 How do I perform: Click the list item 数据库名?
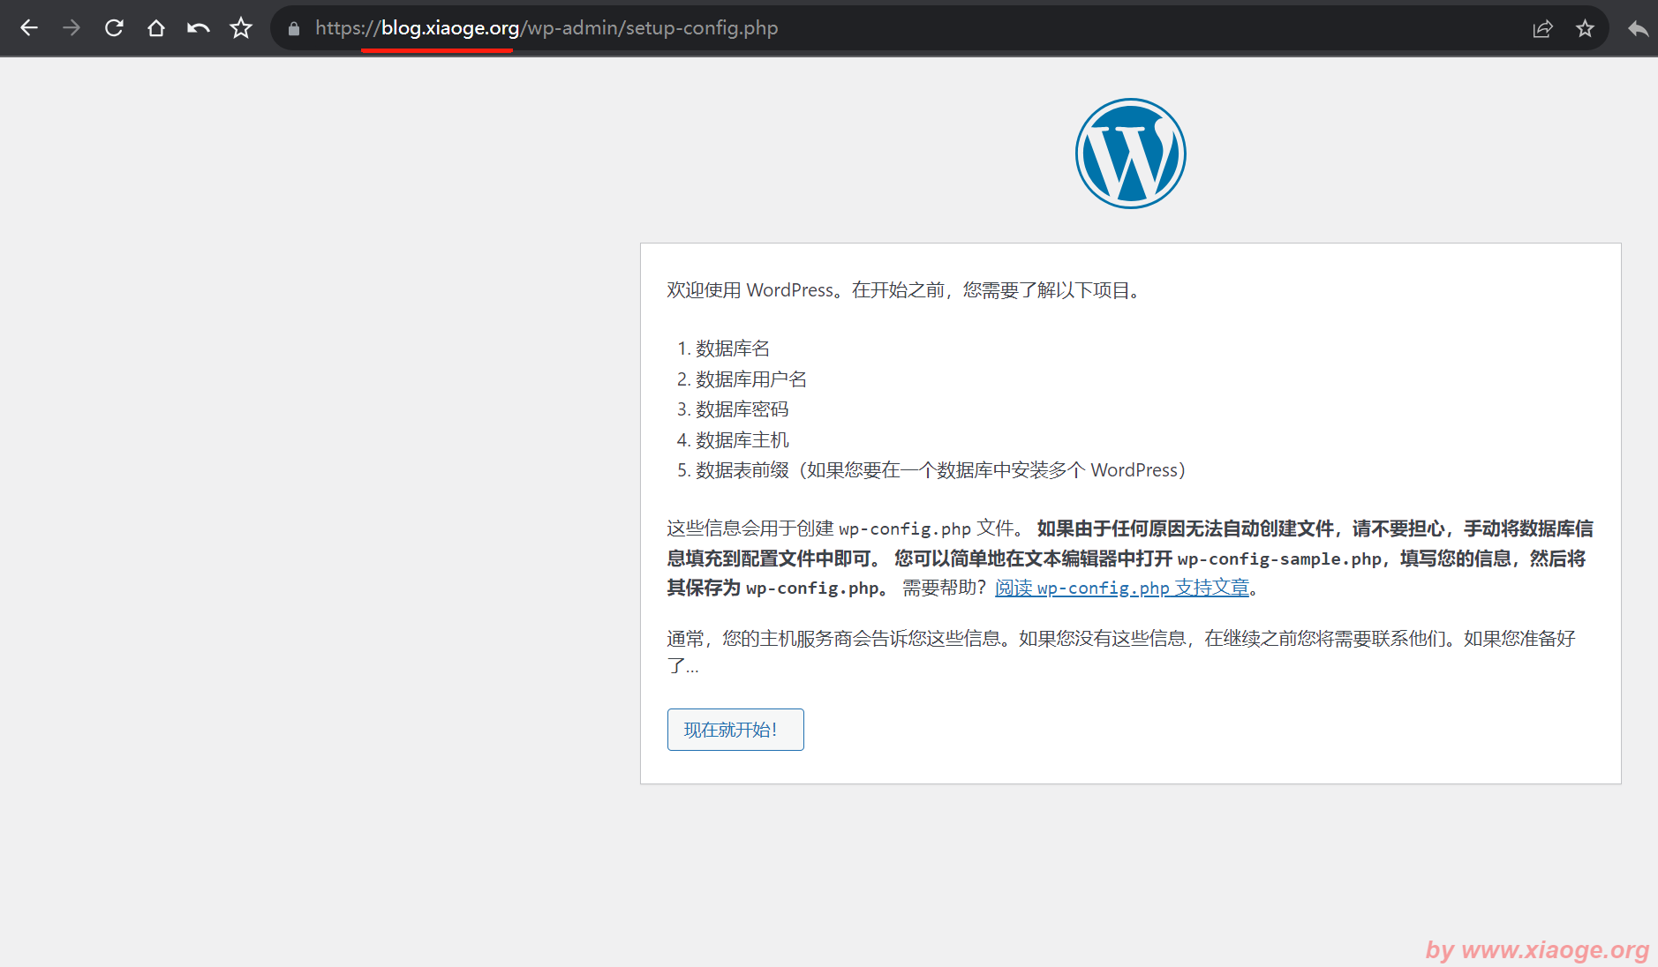pos(732,349)
